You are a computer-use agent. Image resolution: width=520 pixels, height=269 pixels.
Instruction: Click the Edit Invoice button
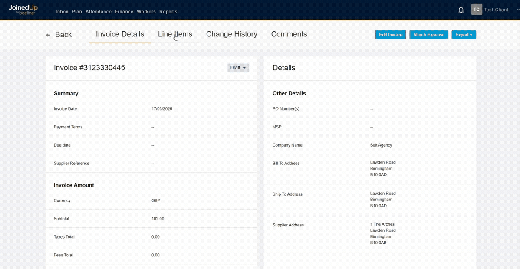point(390,35)
